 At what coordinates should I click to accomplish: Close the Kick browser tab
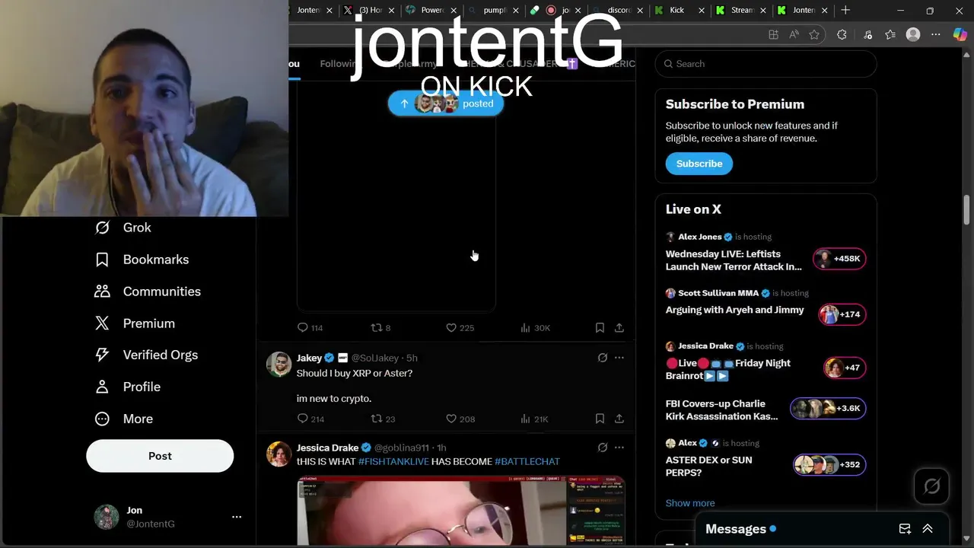click(x=700, y=10)
